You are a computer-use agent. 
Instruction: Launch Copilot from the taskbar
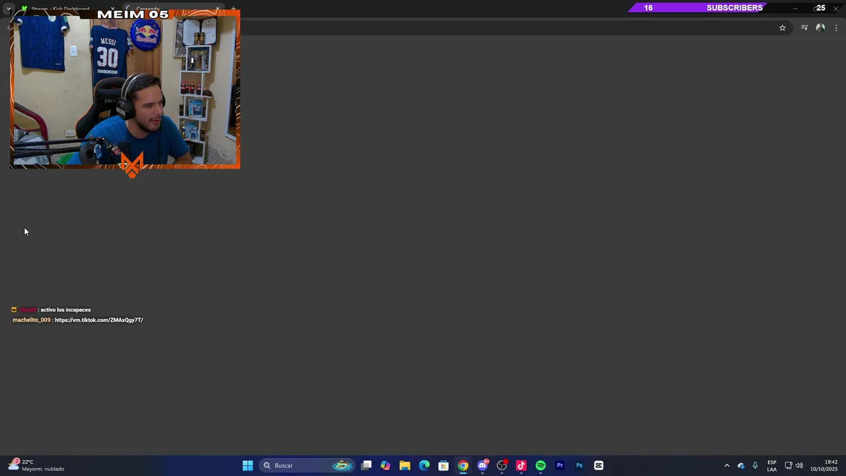[385, 465]
